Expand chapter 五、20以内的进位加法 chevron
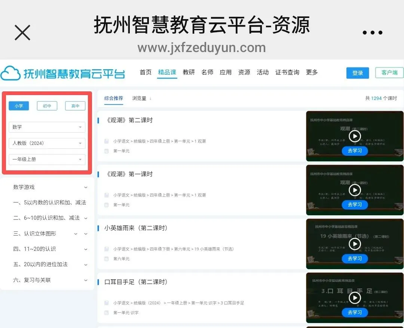The image size is (404, 328). click(86, 265)
